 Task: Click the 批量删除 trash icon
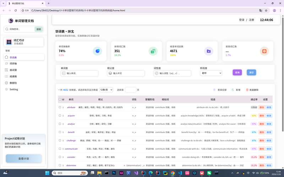pos(247,90)
